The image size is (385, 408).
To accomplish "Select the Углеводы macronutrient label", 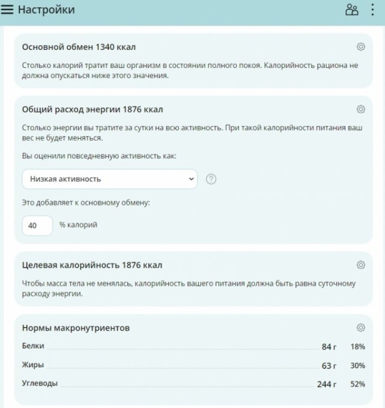I will 40,383.
